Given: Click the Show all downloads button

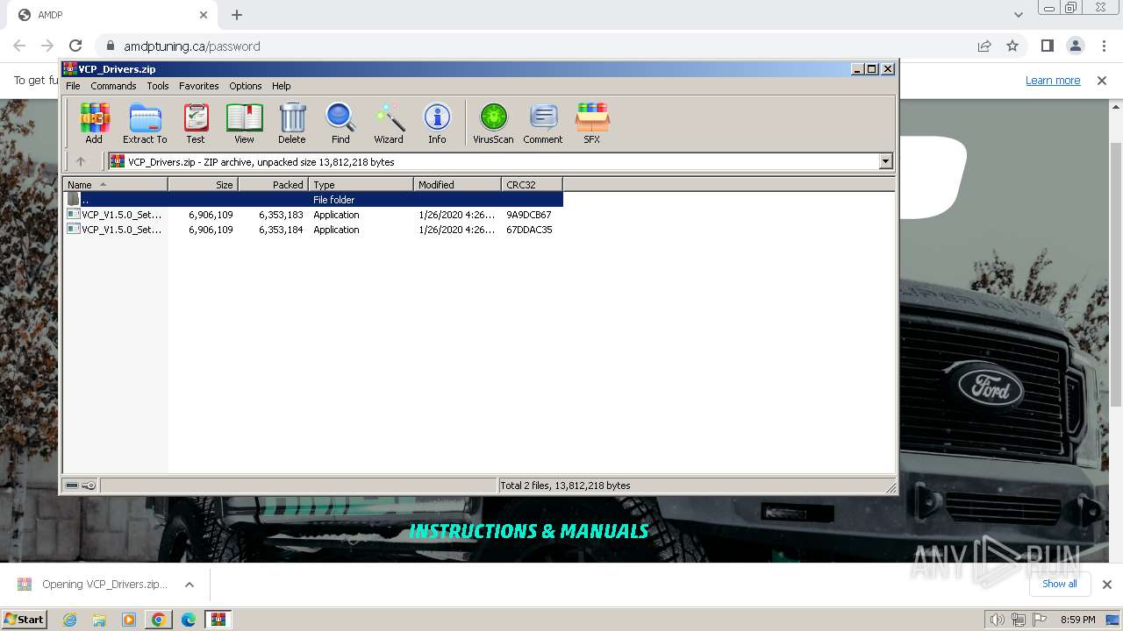Looking at the screenshot, I should pyautogui.click(x=1060, y=584).
